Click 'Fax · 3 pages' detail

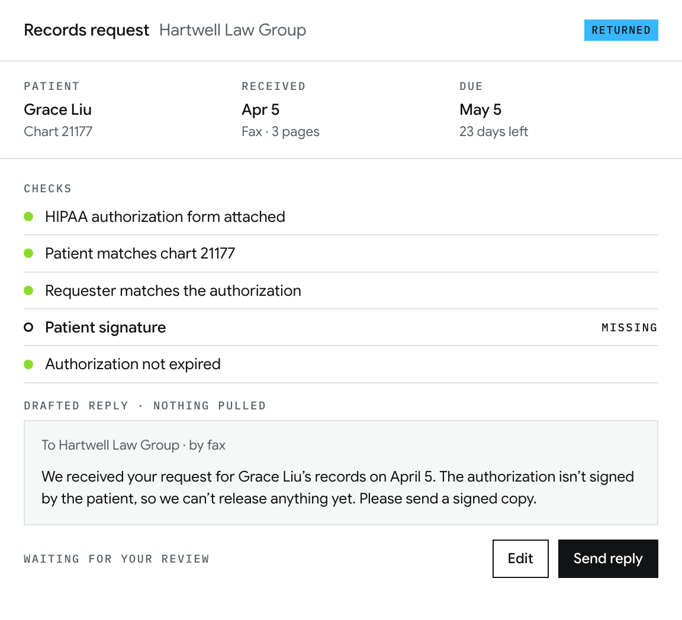[281, 131]
